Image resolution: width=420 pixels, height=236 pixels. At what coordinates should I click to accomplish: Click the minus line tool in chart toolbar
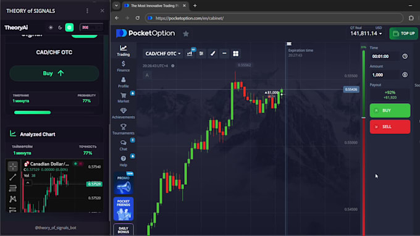coord(224,54)
